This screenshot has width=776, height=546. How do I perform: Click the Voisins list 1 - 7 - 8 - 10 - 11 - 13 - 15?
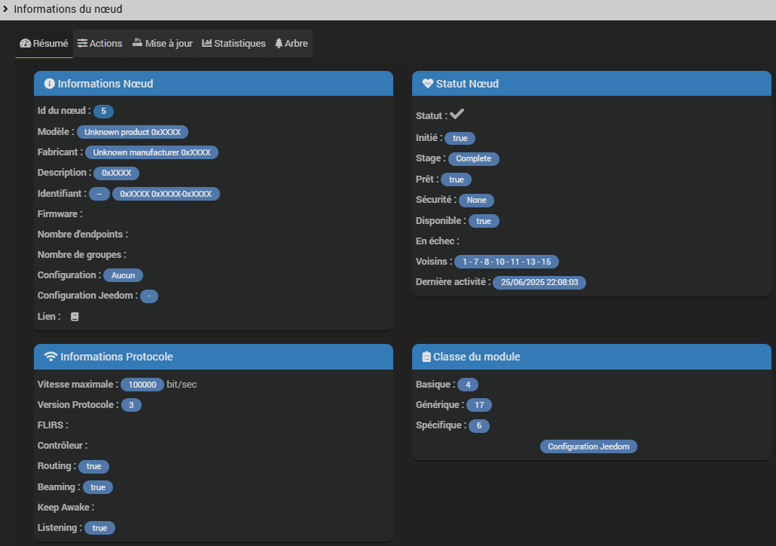click(507, 262)
